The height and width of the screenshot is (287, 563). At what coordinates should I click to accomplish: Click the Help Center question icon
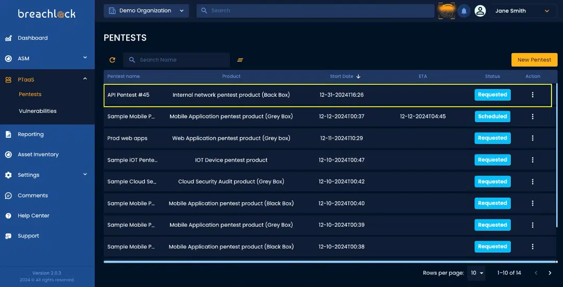pos(8,216)
